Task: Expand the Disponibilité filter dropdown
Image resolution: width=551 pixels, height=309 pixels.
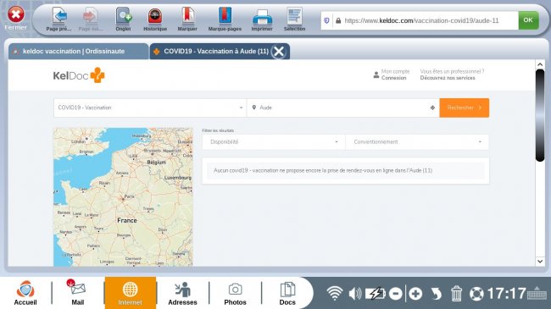Action: click(x=274, y=142)
